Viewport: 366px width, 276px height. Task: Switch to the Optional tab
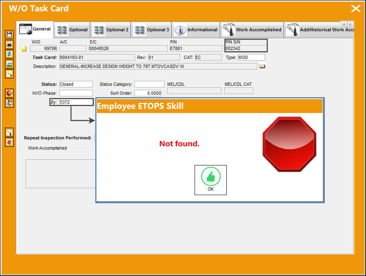[x=72, y=30]
